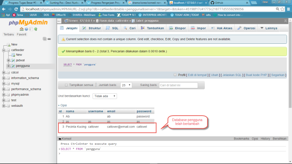This screenshot has width=292, height=164.
Task: Open the Jumlah baris dropdown
Action: (x=126, y=85)
